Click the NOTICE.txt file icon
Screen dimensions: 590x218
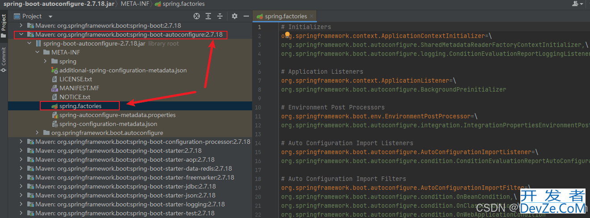point(55,97)
